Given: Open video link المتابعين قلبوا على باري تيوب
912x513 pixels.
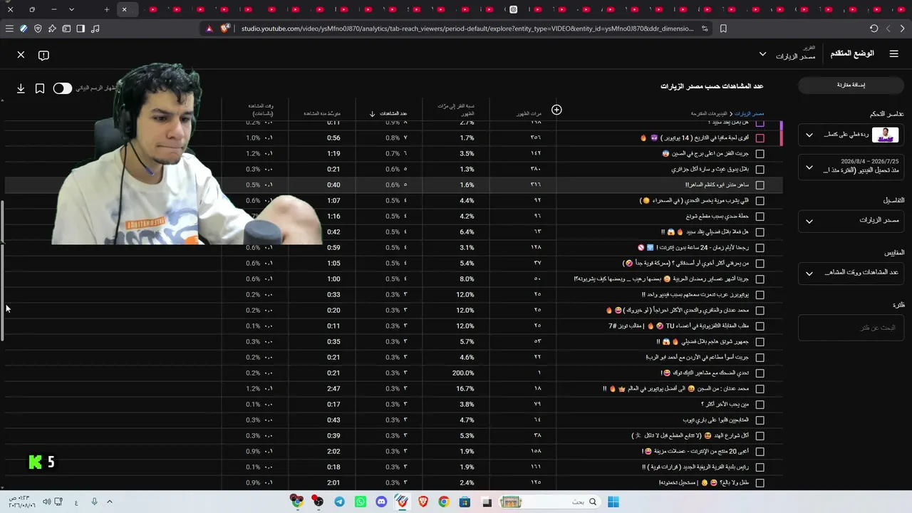Looking at the screenshot, I should tap(716, 420).
